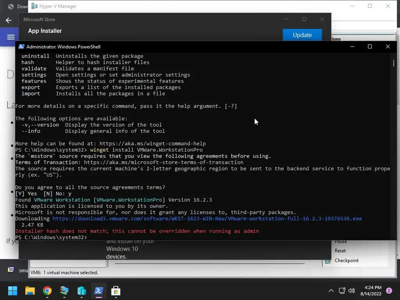
Task: Open the volume tray icon
Action: pyautogui.click(x=352, y=291)
